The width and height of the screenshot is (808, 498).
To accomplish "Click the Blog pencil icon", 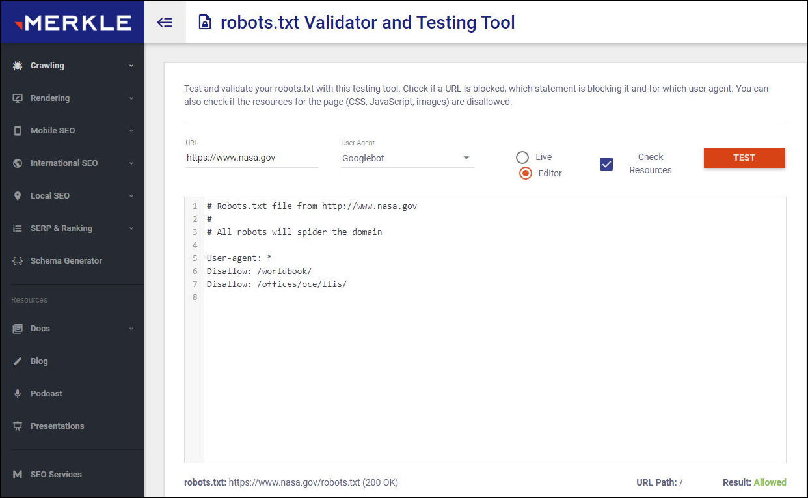I will 18,361.
